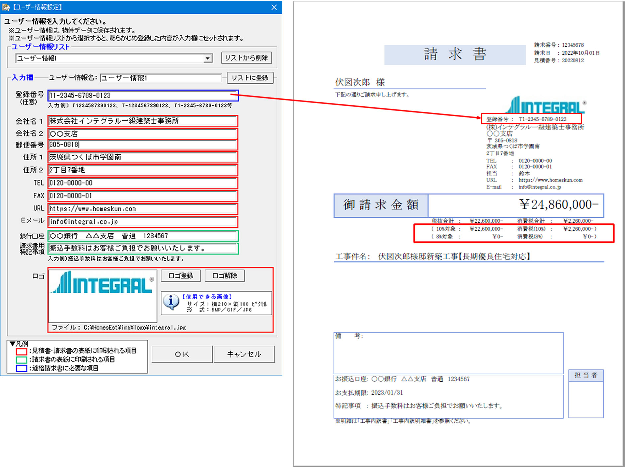Click the 担当 鈴木 line on invoice
Viewport: 625px width, 467px height.
point(508,174)
